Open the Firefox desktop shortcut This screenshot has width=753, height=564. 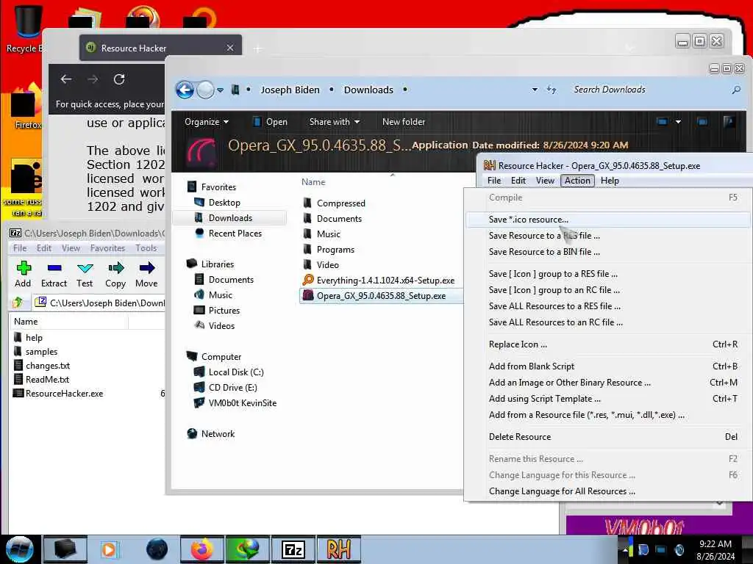point(26,108)
